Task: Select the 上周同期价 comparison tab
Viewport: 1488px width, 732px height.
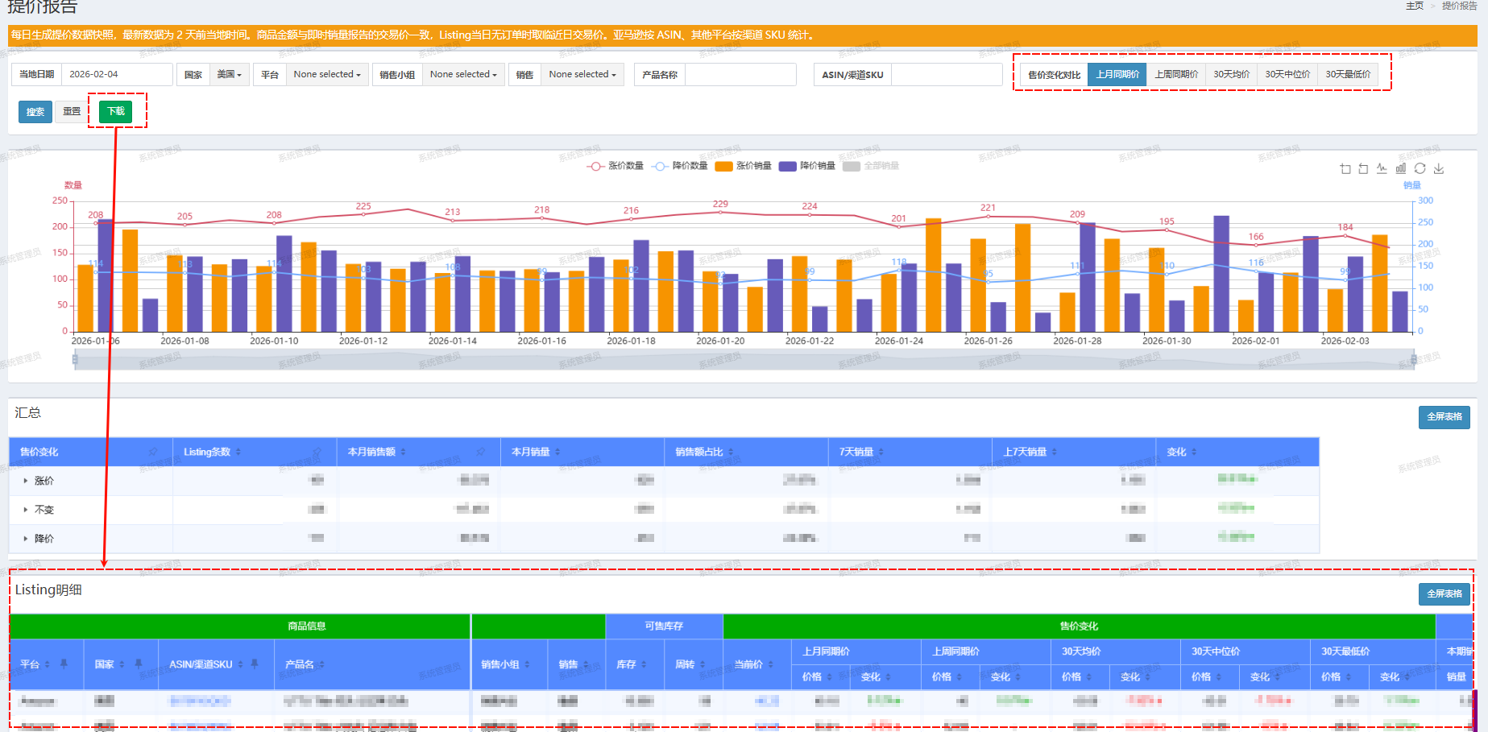Action: tap(1176, 74)
